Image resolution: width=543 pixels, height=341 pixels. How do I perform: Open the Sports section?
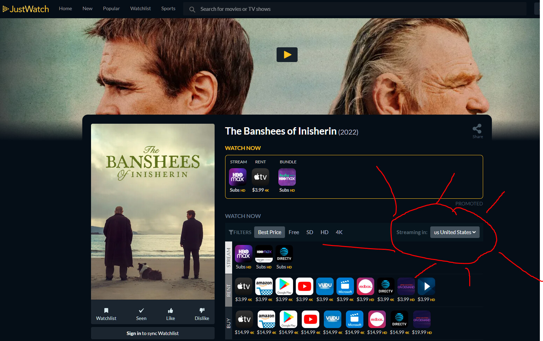coord(168,8)
